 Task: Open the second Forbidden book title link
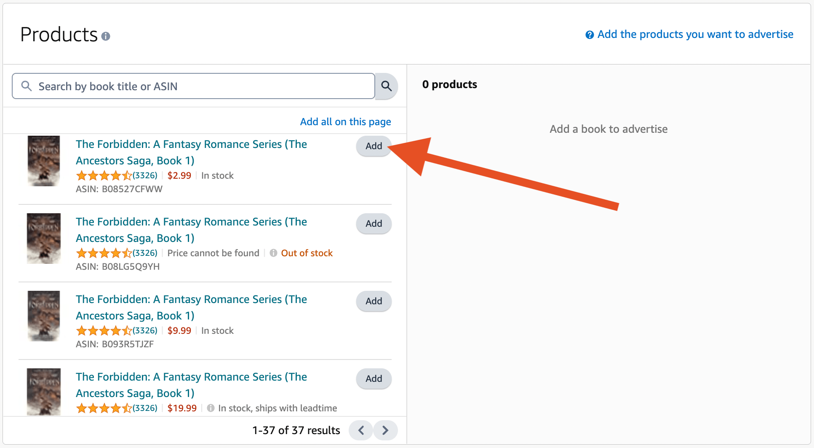tap(191, 230)
